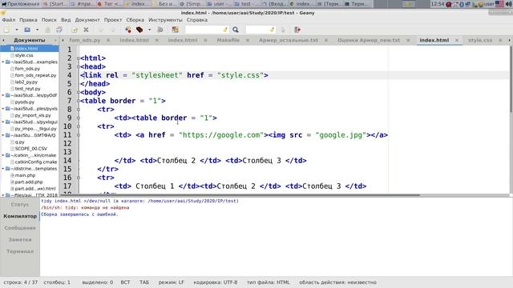Select style.css in the documents tree
Screen dimensions: 513x288
click(24, 55)
